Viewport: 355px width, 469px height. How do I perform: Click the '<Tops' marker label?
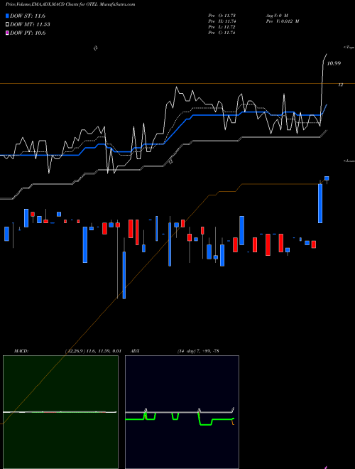[349, 48]
